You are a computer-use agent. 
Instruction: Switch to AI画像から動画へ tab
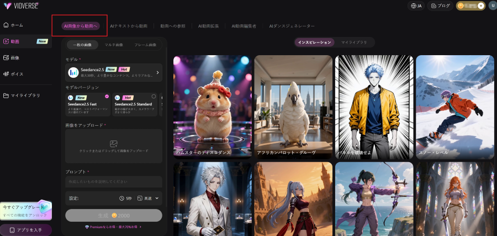(81, 26)
